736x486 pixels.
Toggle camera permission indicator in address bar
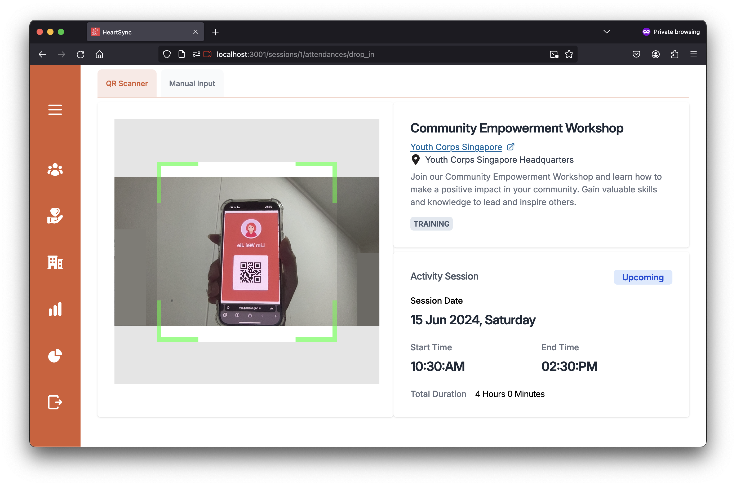207,54
